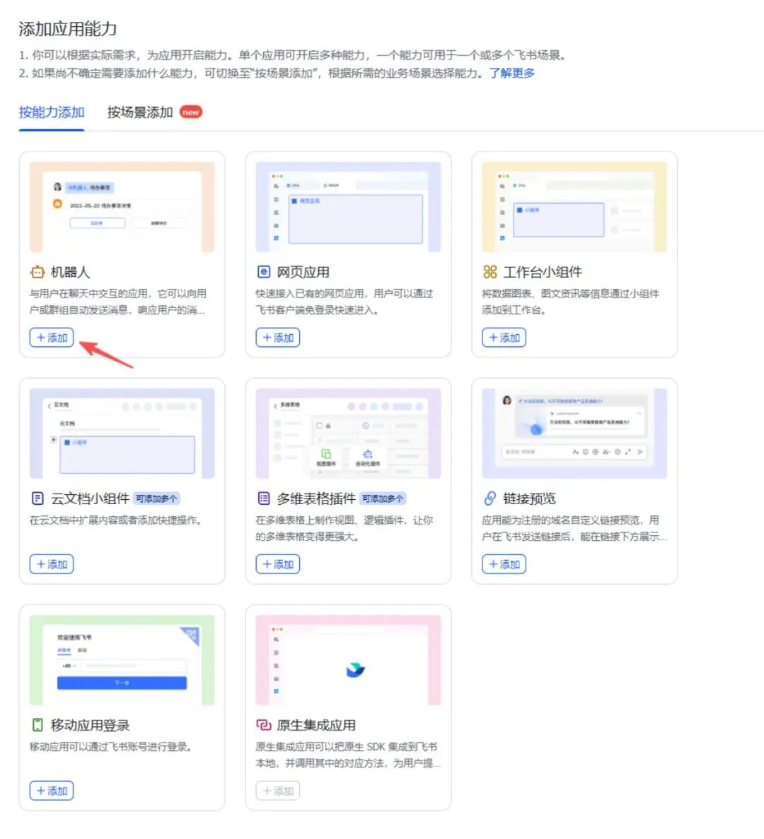Click the 机器人 card title
This screenshot has width=764, height=839.
pyautogui.click(x=70, y=272)
